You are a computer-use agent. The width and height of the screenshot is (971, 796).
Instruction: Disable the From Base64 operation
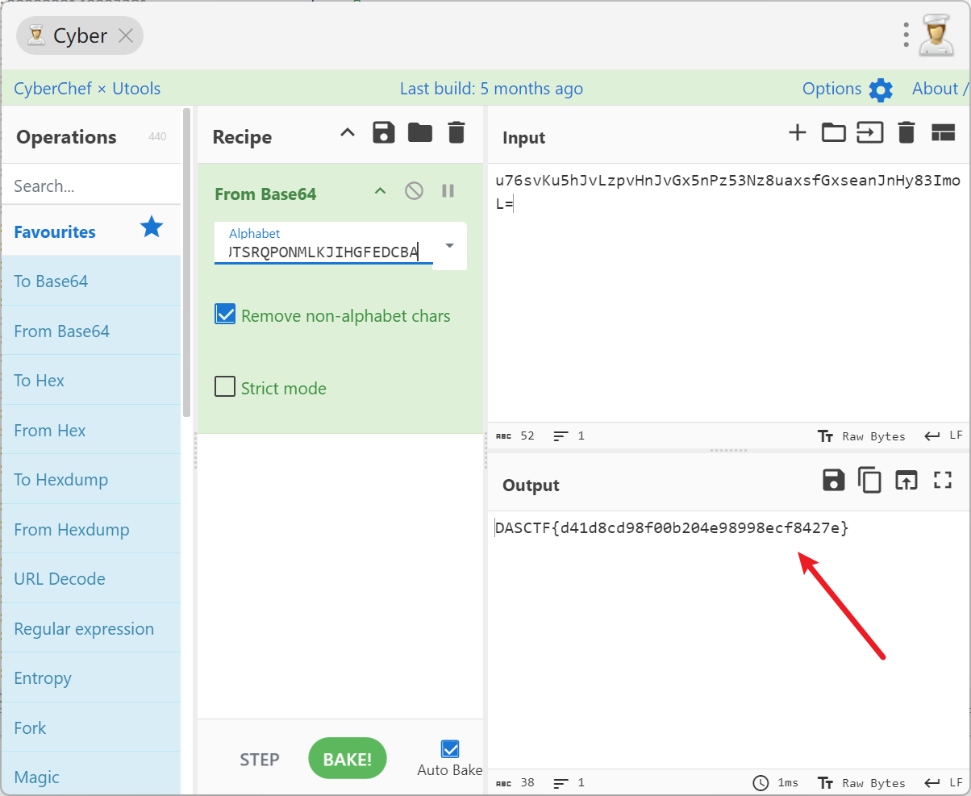pyautogui.click(x=414, y=191)
